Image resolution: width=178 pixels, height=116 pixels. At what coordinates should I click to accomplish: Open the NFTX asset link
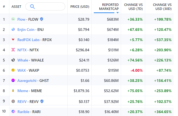tap(22, 50)
